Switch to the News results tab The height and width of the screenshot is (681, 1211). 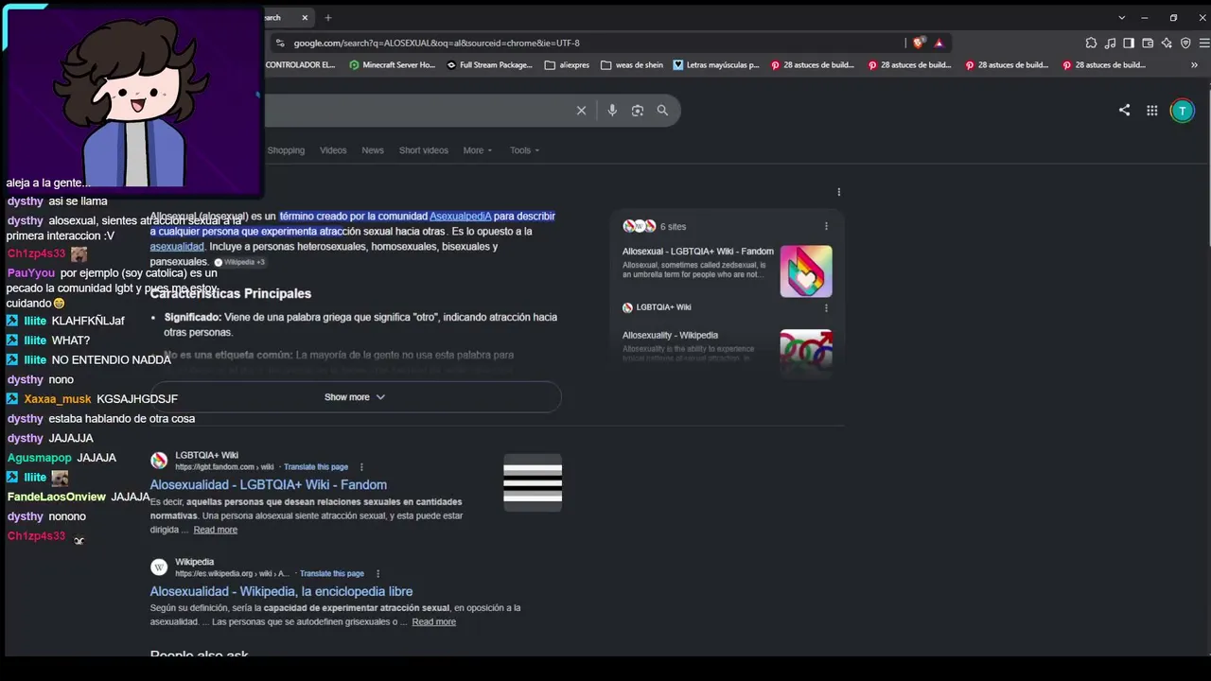click(x=373, y=150)
